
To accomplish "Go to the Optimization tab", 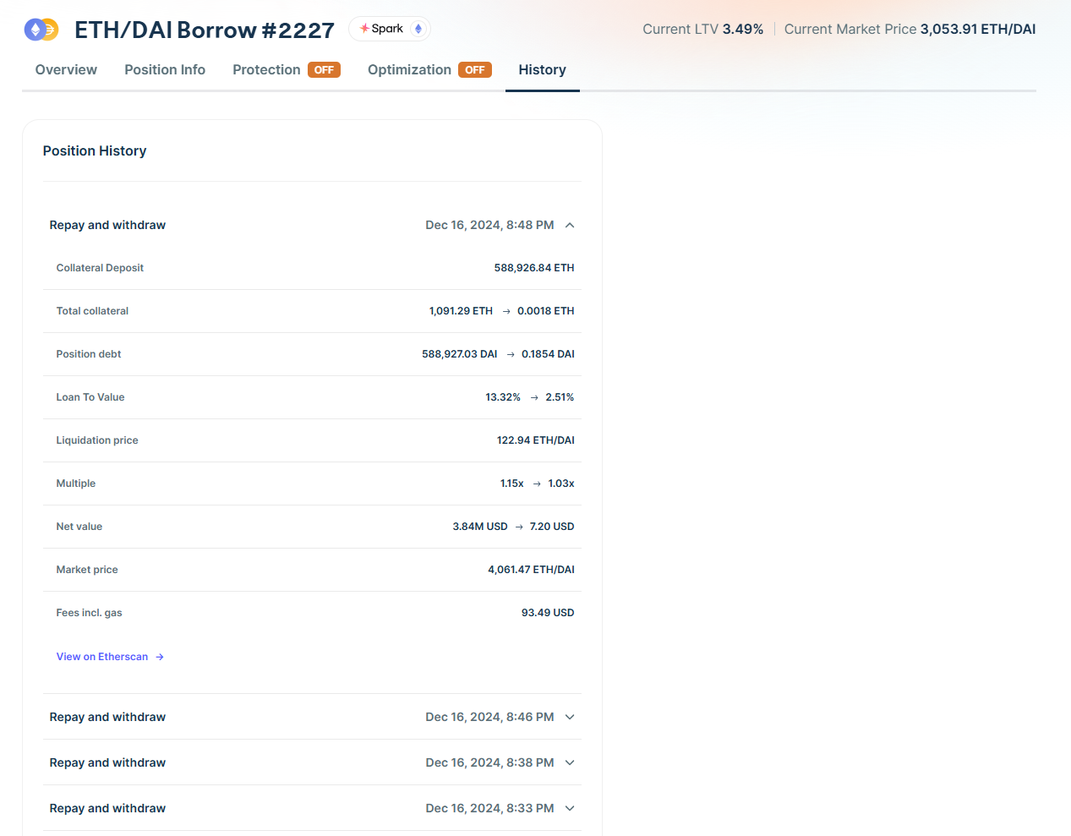I will pyautogui.click(x=409, y=70).
